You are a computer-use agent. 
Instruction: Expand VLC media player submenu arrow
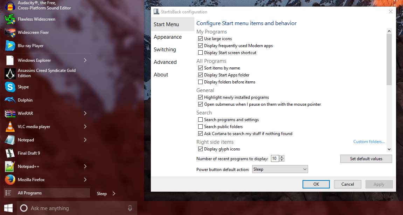pos(85,127)
